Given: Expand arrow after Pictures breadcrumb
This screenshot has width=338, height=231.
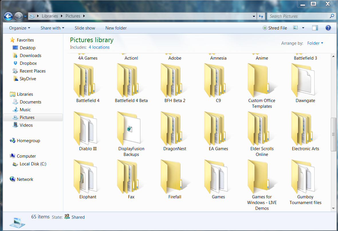Looking at the screenshot, I should point(84,16).
